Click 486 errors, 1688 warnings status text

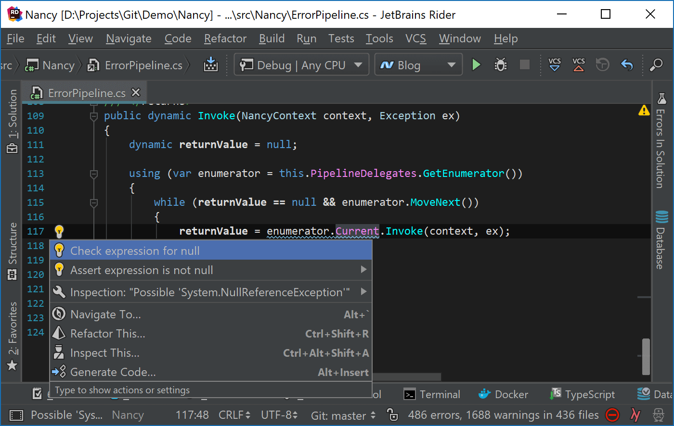coord(503,415)
